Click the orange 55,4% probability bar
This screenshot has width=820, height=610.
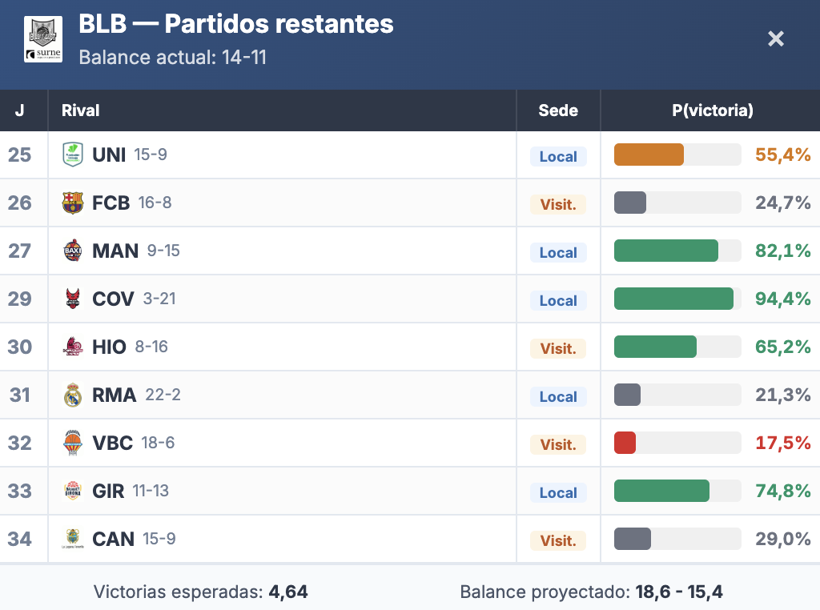(649, 155)
